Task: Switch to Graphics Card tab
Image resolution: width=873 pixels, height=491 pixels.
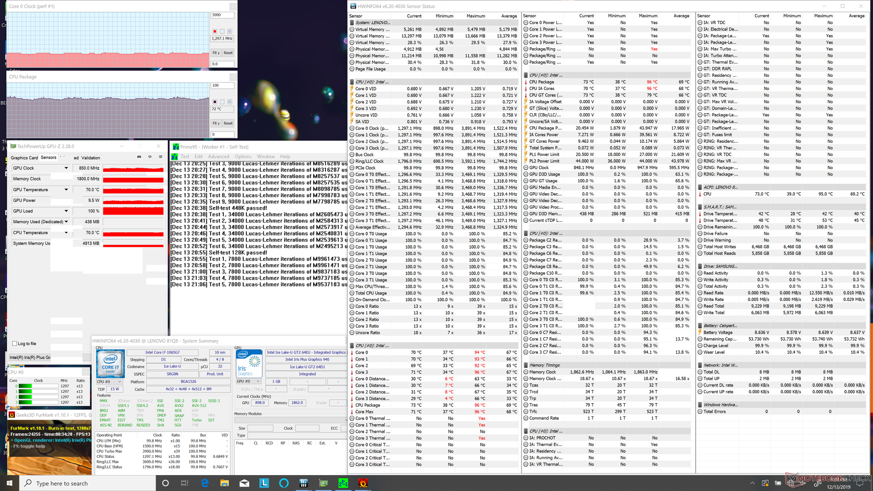Action: pyautogui.click(x=24, y=158)
